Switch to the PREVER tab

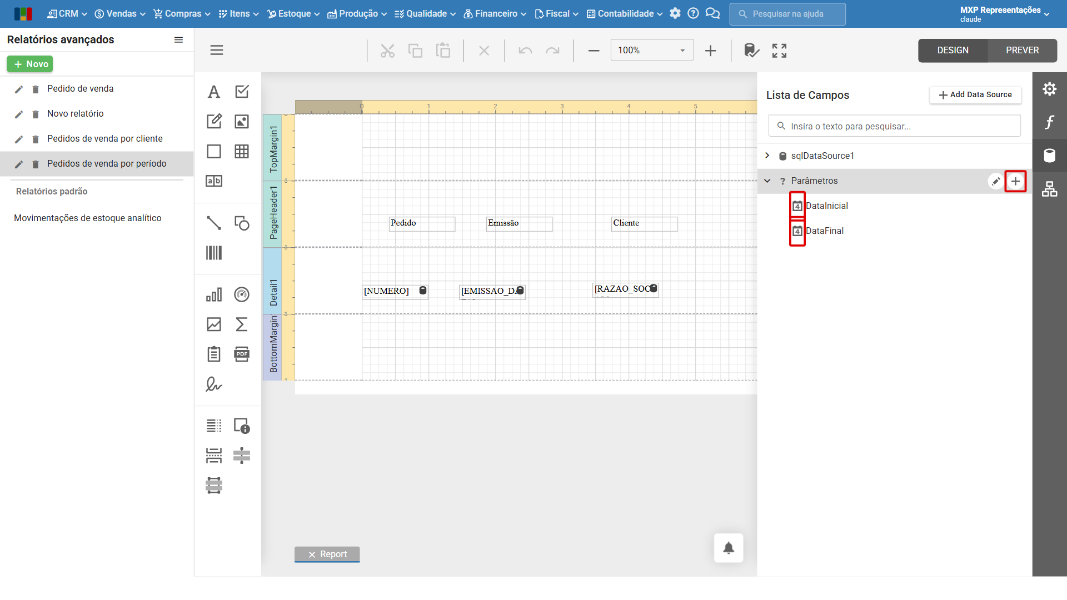(1022, 50)
